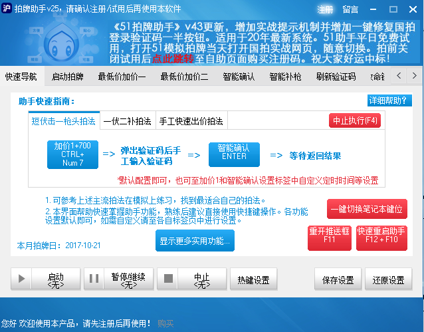Click the play triangle icon beside 启动

click(21, 279)
